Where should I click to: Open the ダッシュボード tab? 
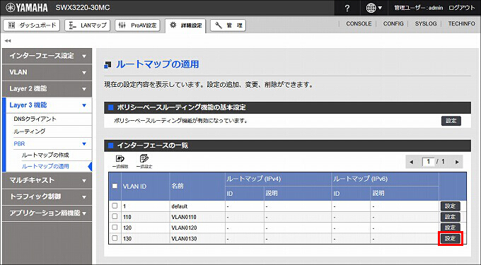point(32,25)
